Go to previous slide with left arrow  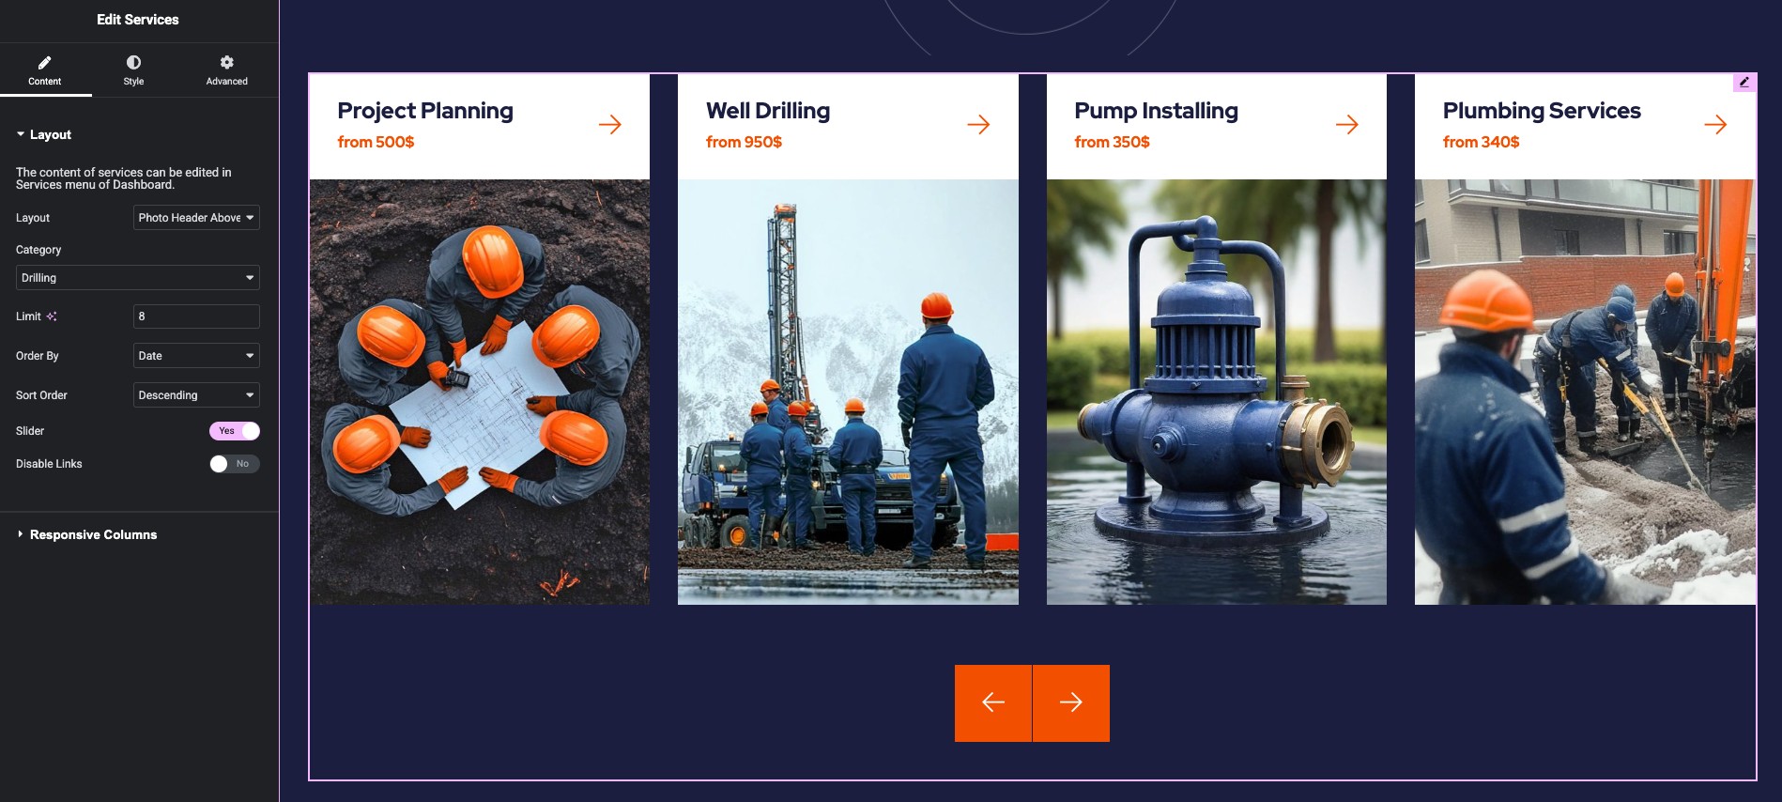[993, 702]
